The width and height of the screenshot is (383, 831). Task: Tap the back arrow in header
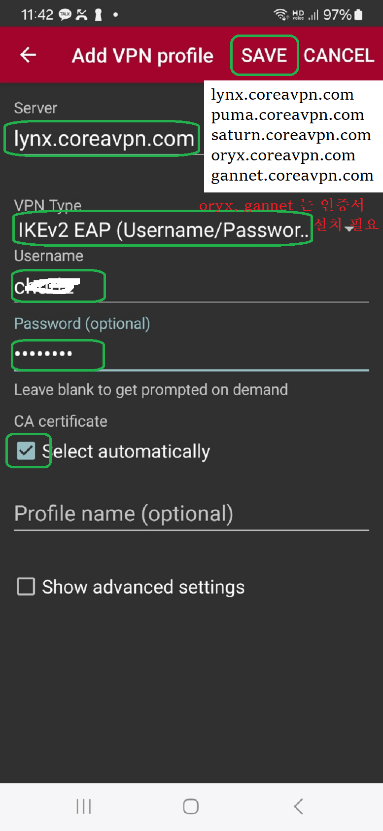coord(28,55)
